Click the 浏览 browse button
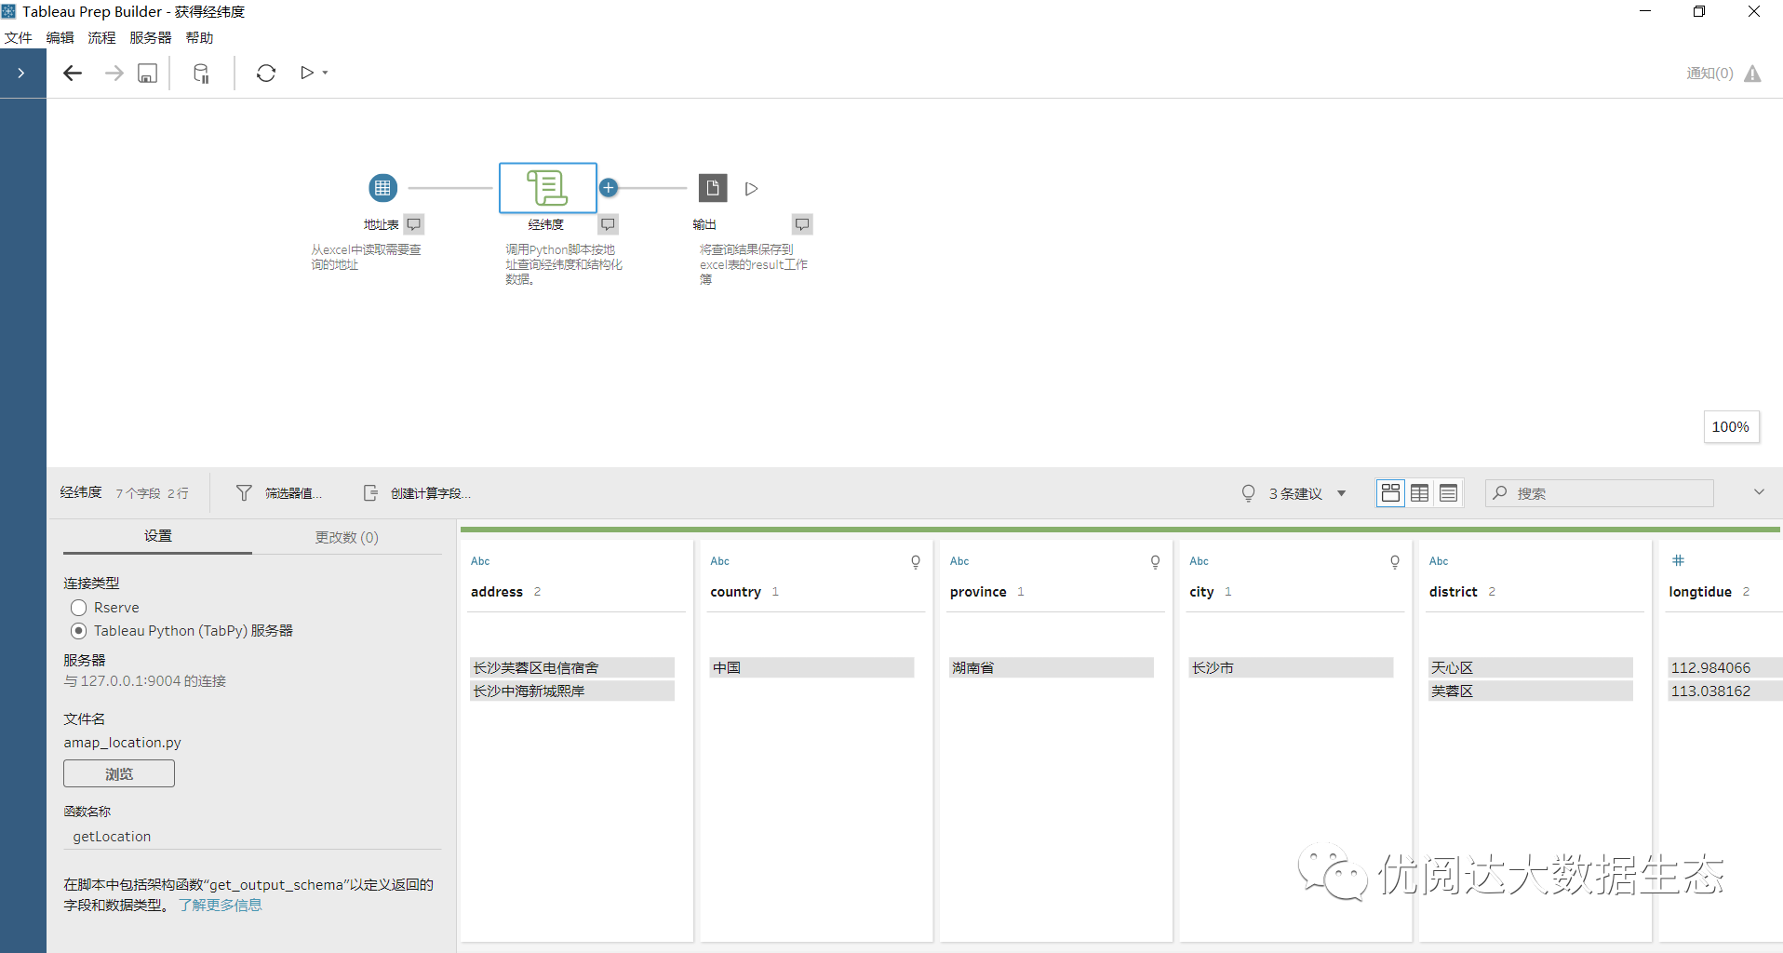 pyautogui.click(x=119, y=773)
